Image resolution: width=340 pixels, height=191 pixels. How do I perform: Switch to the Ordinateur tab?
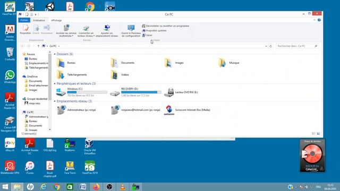[39, 20]
